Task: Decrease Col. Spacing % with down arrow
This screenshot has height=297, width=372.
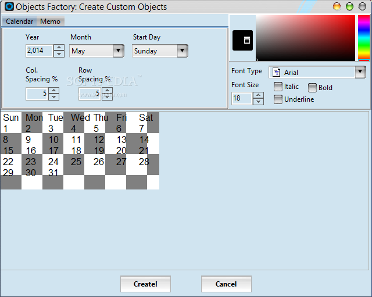Action: point(54,97)
